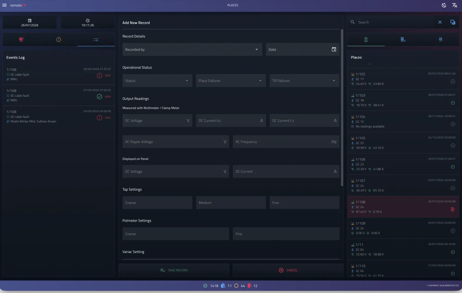
Task: Click the resolved checkmark on 07/06/2026 event
Action: click(99, 97)
